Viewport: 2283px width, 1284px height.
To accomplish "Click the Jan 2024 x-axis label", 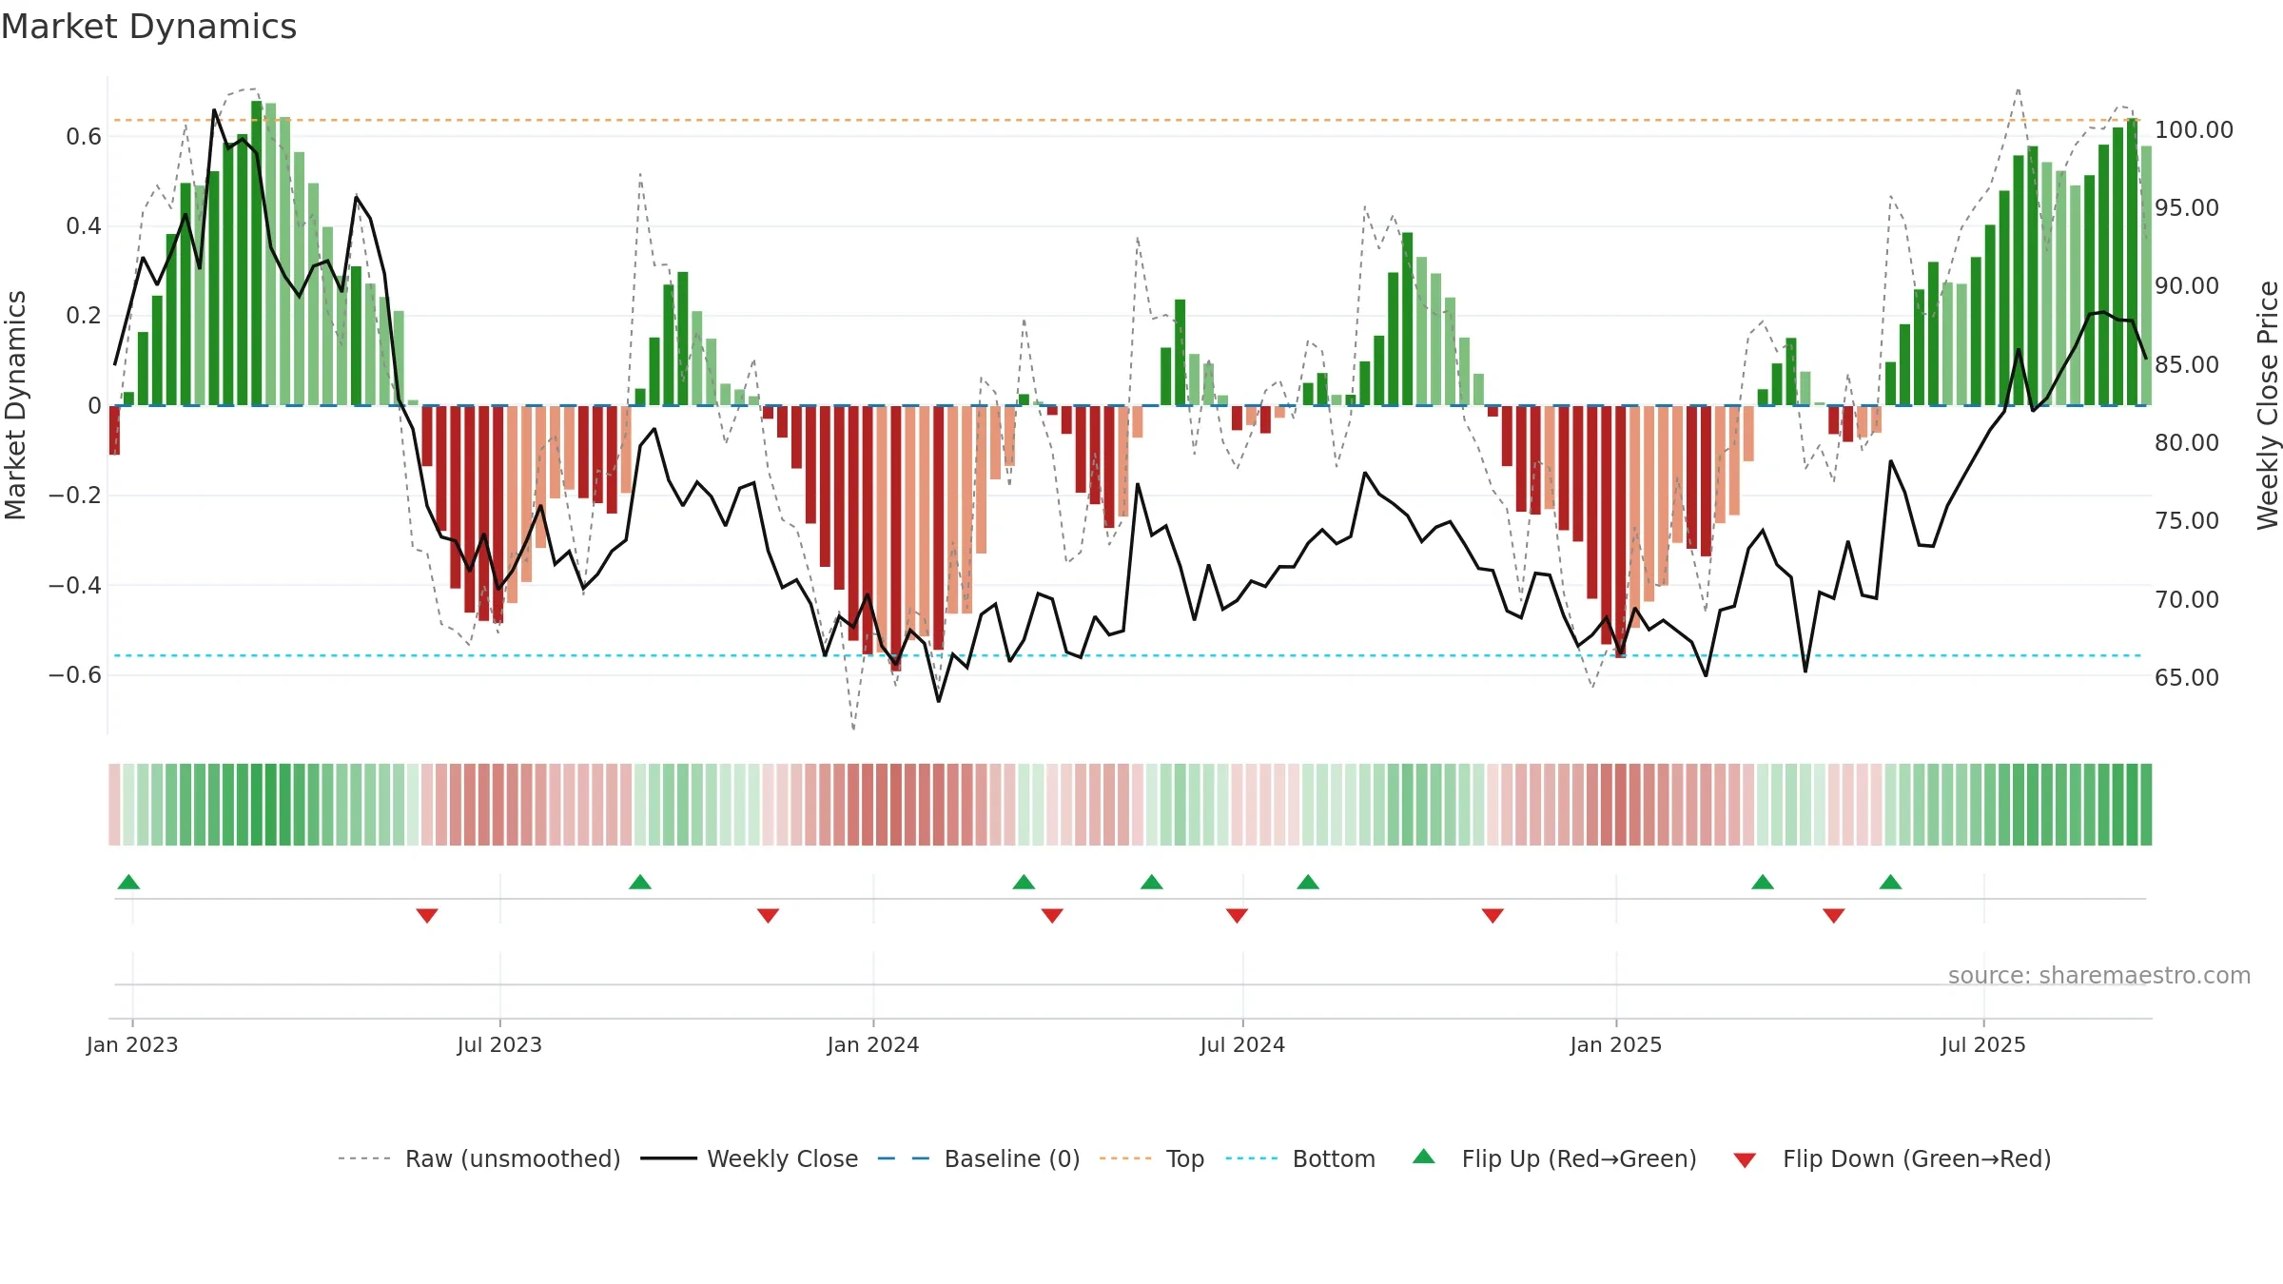I will click(873, 1044).
